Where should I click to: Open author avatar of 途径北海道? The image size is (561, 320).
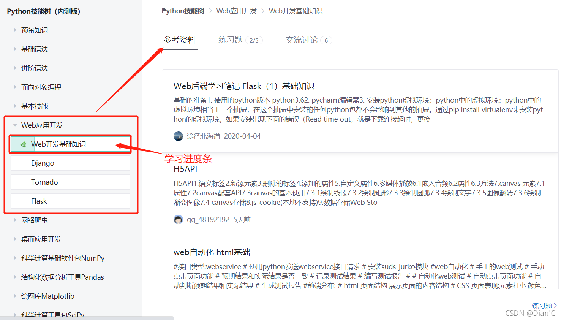[x=178, y=136]
